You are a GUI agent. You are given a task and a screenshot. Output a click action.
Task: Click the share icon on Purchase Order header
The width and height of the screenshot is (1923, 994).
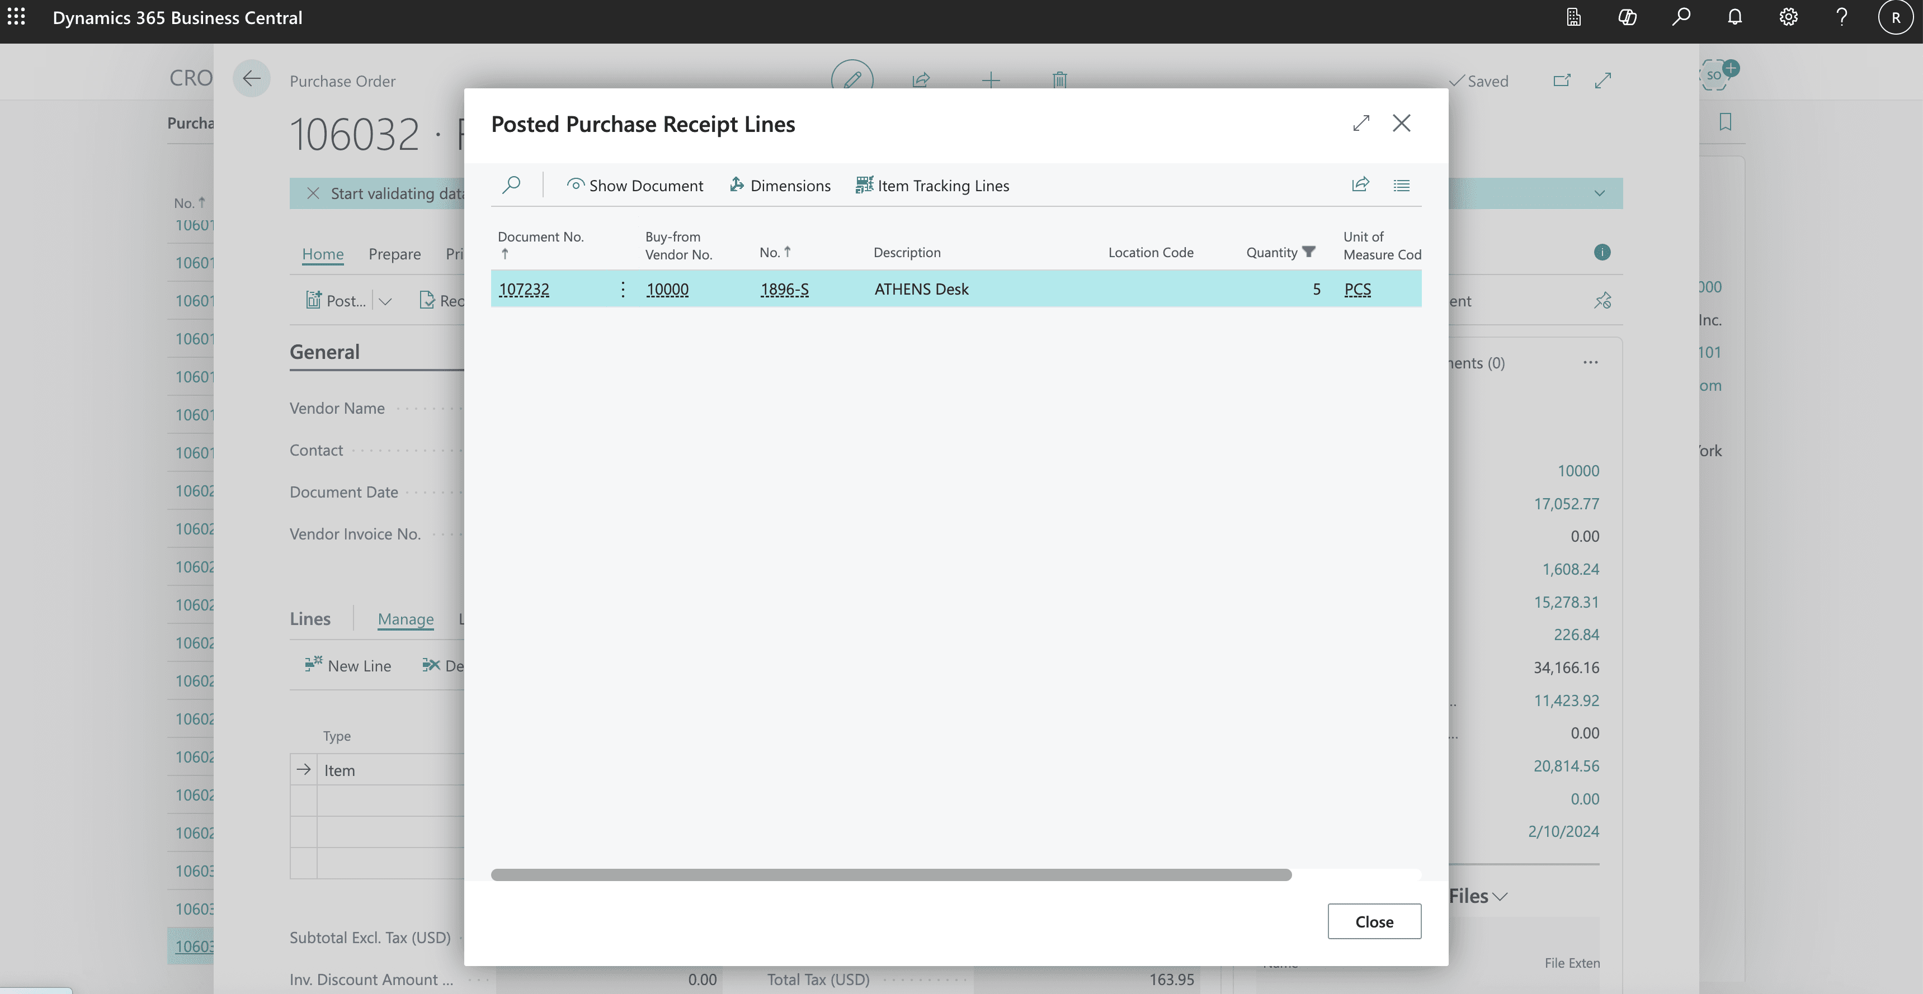tap(921, 80)
